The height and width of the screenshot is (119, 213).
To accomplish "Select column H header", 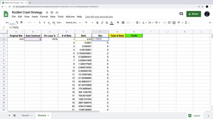I will 134,32.
